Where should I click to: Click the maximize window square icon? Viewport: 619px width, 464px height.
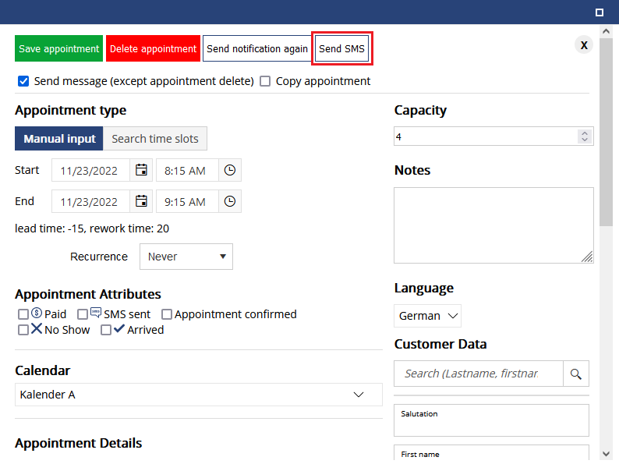600,12
